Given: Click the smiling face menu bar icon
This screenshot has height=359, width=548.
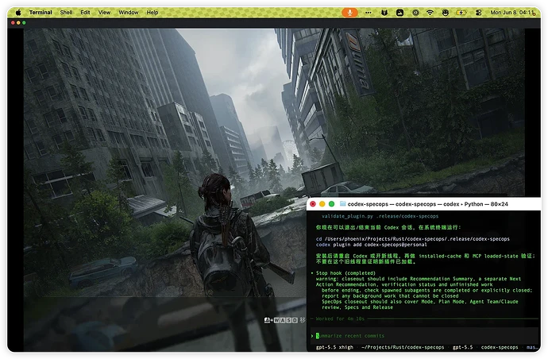Looking at the screenshot, I should pos(446,12).
